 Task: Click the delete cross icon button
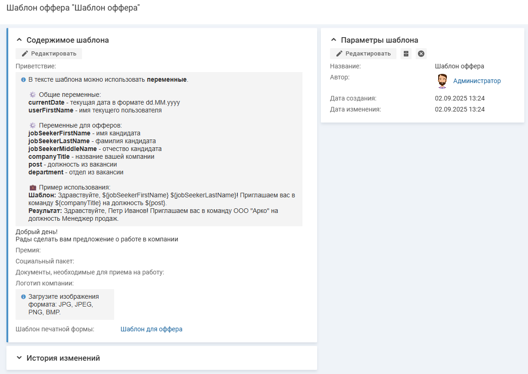pyautogui.click(x=421, y=54)
